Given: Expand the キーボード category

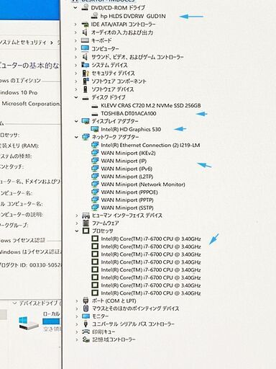Looking at the screenshot, I should pyautogui.click(x=75, y=40).
